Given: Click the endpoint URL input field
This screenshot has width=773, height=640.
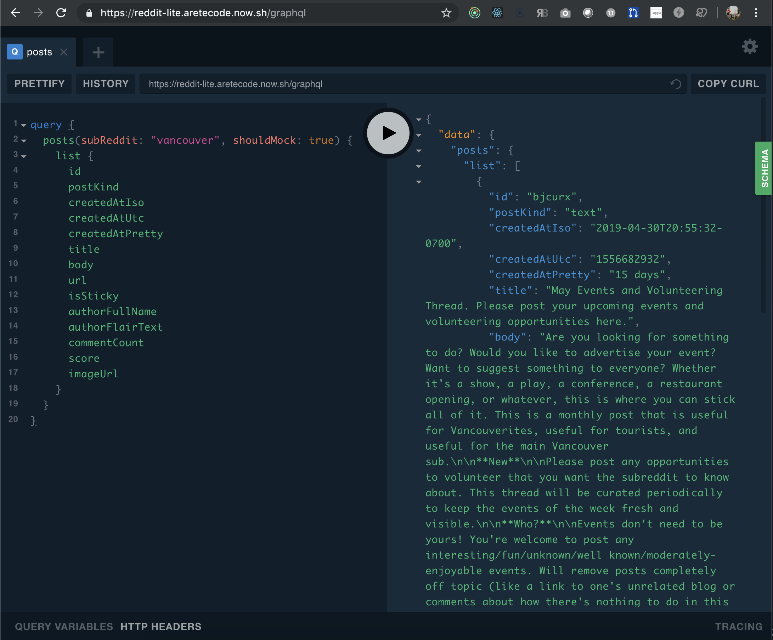Looking at the screenshot, I should pos(405,84).
